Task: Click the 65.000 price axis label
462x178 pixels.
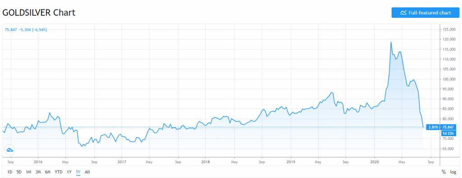Action: coord(449,149)
